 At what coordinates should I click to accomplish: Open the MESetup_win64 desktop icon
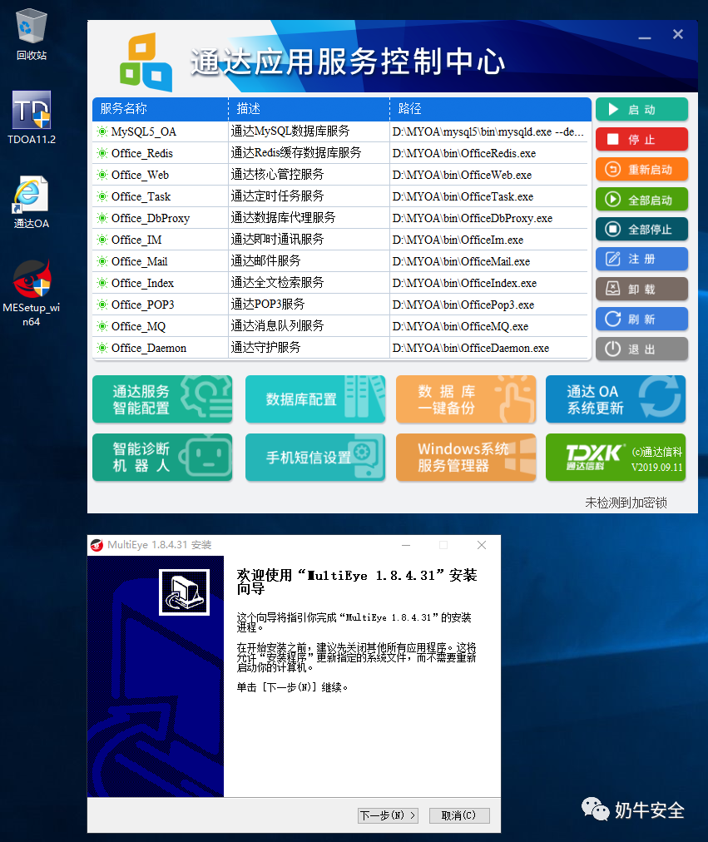pyautogui.click(x=31, y=293)
